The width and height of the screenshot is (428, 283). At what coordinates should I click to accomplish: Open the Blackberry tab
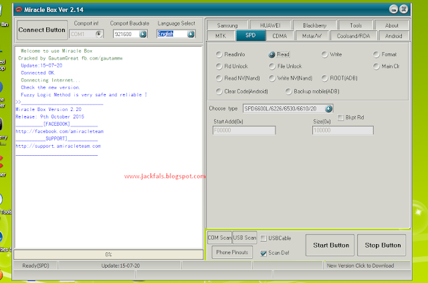tap(315, 25)
